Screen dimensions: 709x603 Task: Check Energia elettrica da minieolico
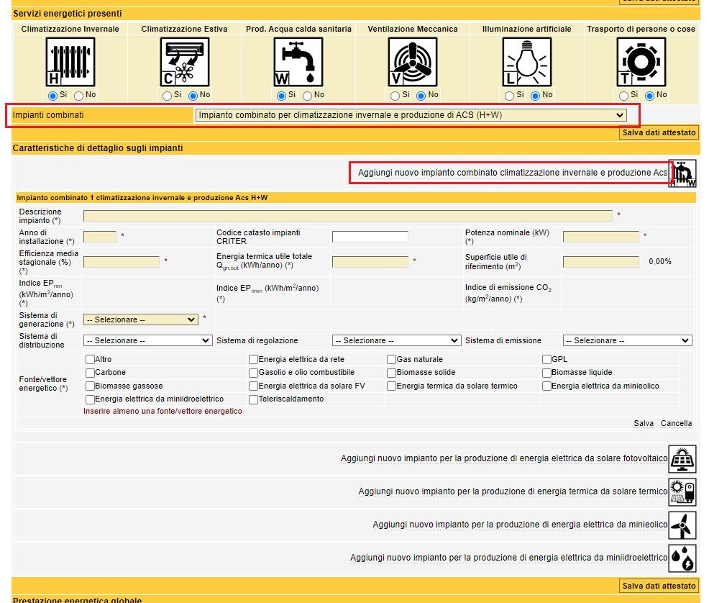(x=546, y=386)
